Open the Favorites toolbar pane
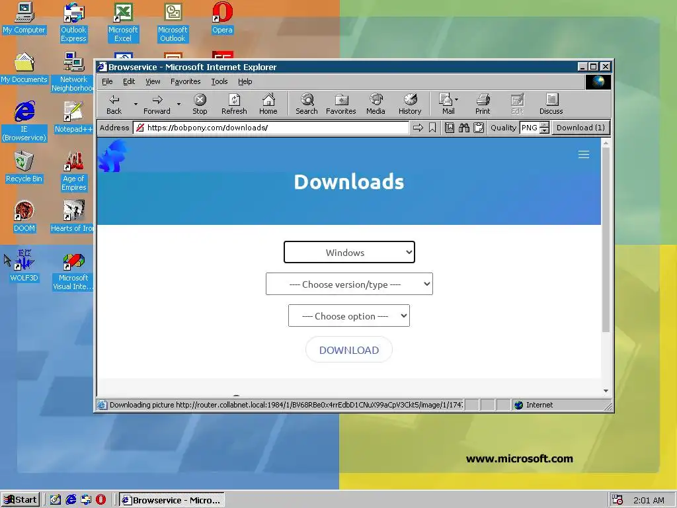 point(341,104)
